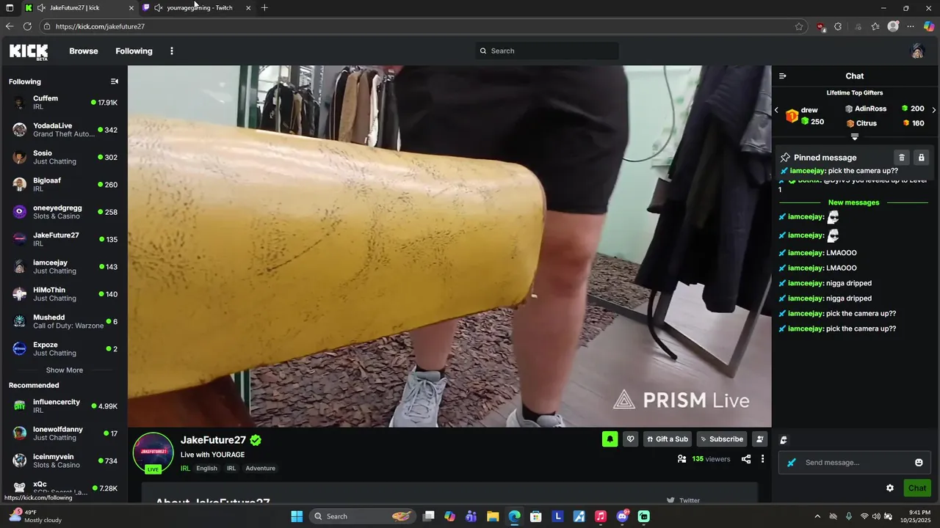The width and height of the screenshot is (940, 528).
Task: Click Gift a Sub button
Action: [668, 439]
